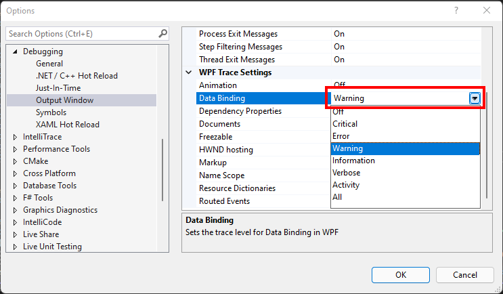Close the Options dialog

[x=486, y=11]
